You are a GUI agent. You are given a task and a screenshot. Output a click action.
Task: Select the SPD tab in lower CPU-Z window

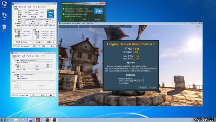(33, 56)
